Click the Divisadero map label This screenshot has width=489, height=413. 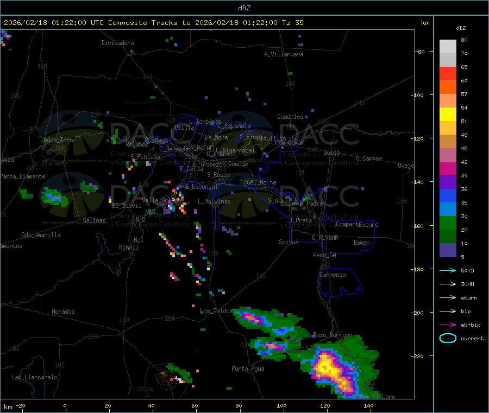click(117, 43)
